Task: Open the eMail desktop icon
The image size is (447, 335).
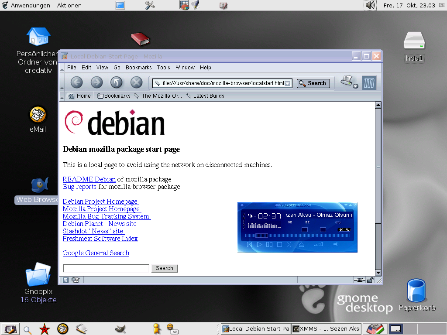Action: tap(38, 115)
